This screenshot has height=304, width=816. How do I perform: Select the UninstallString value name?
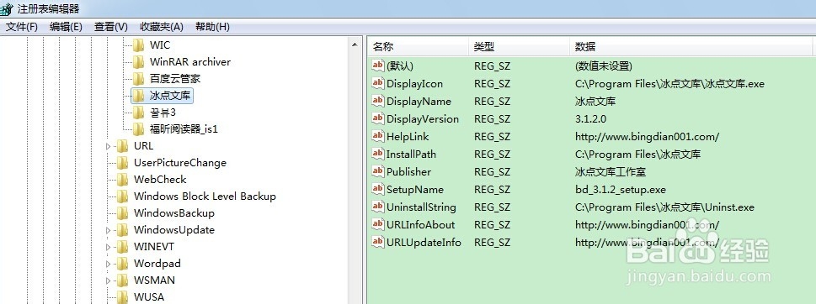(x=421, y=207)
